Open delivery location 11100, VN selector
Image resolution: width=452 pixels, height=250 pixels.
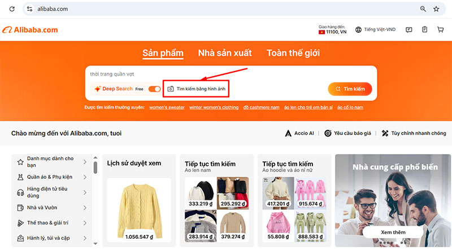(332, 30)
